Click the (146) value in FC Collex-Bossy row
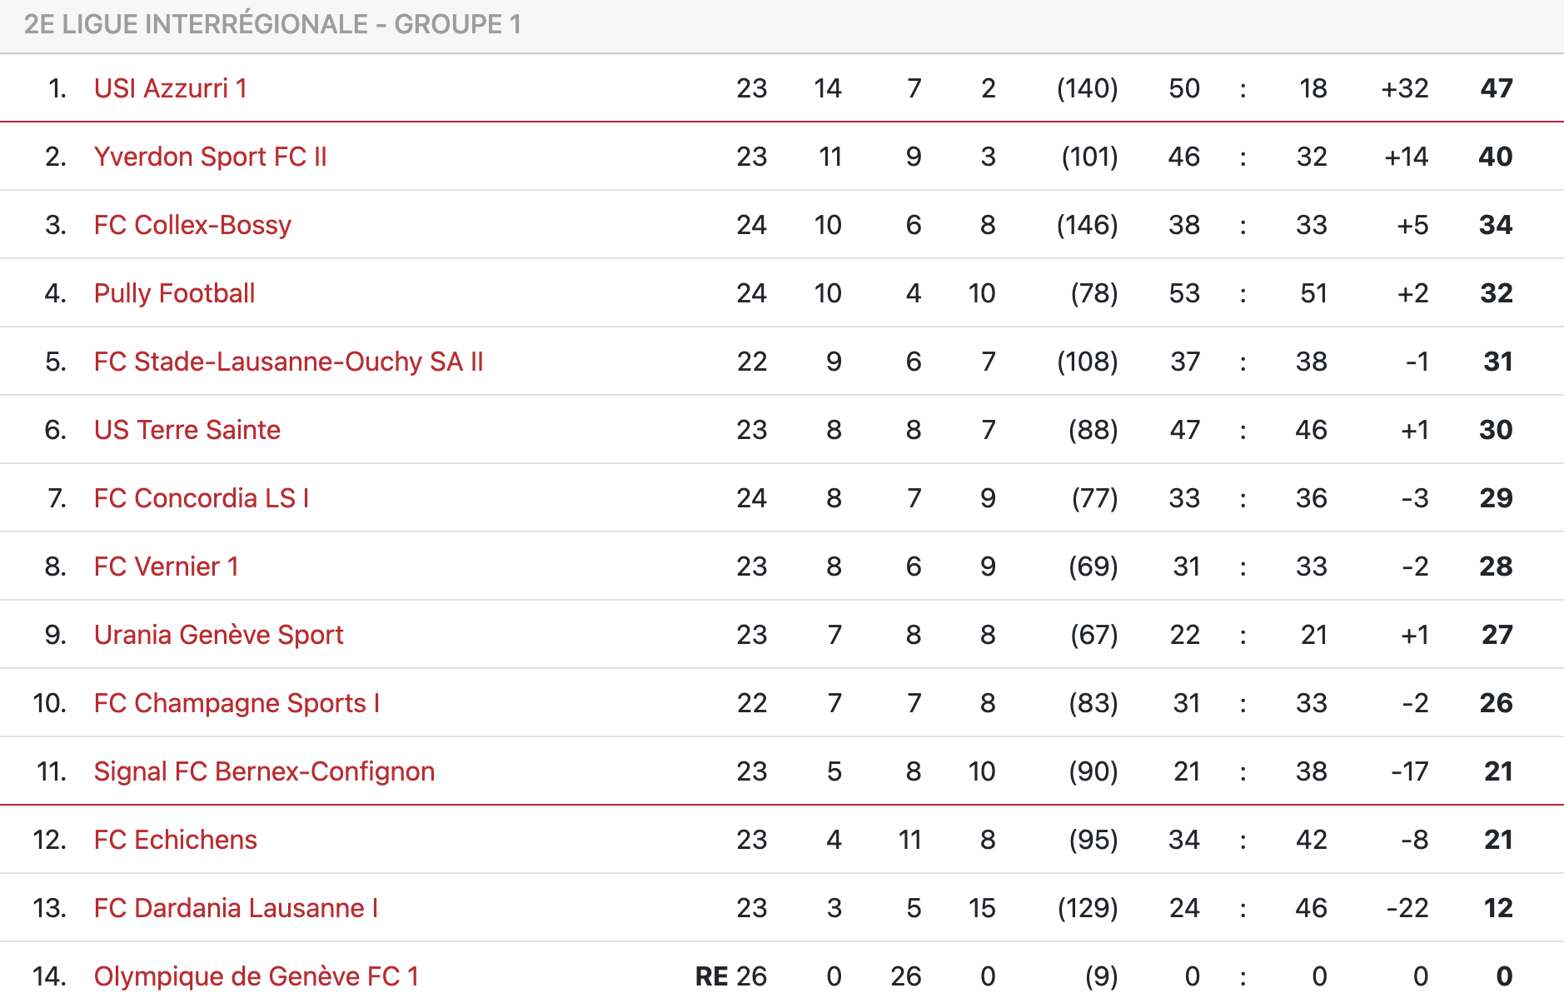The image size is (1564, 1003). (x=1088, y=225)
